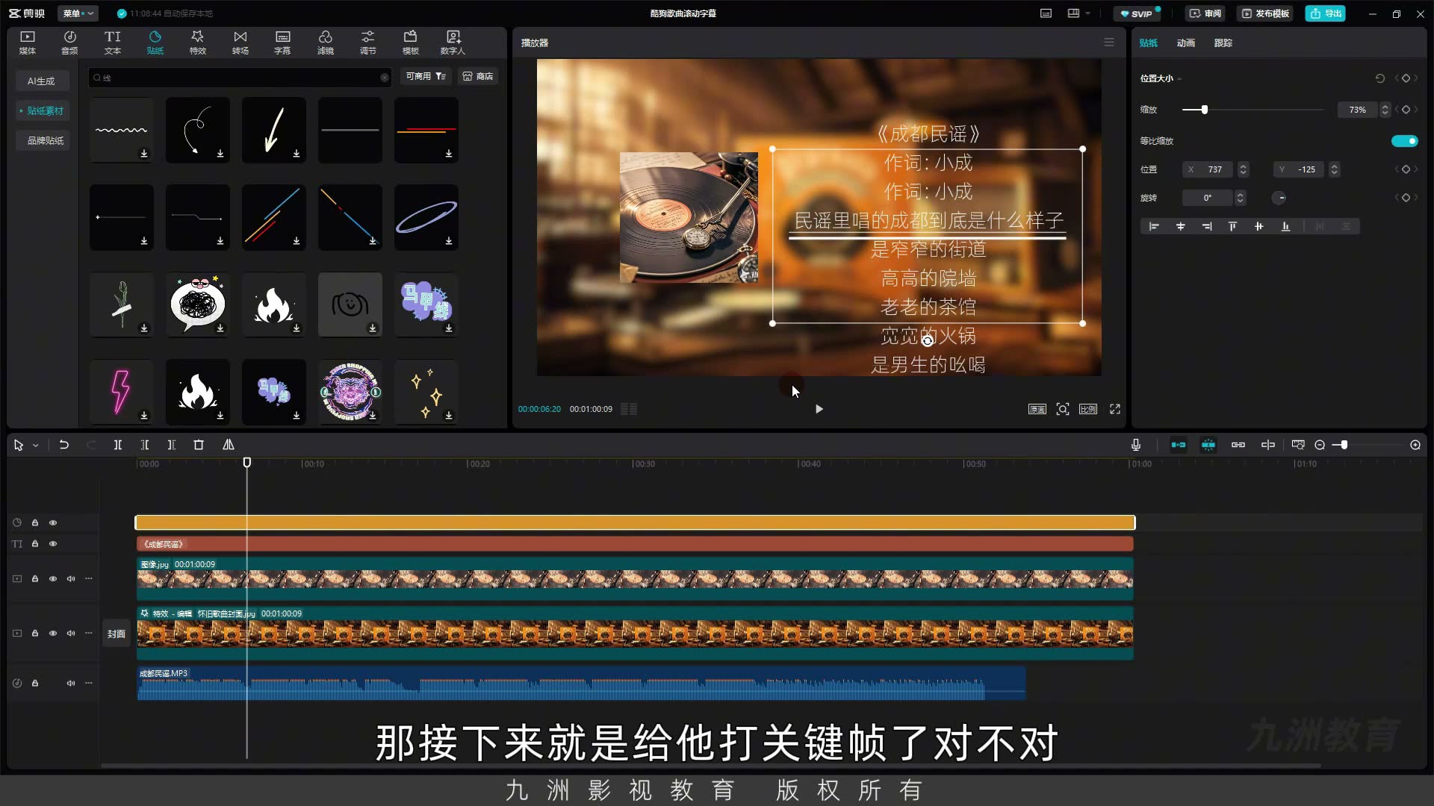The height and width of the screenshot is (806, 1434).
Task: Open the 可商用 filter dropdown
Action: [426, 76]
